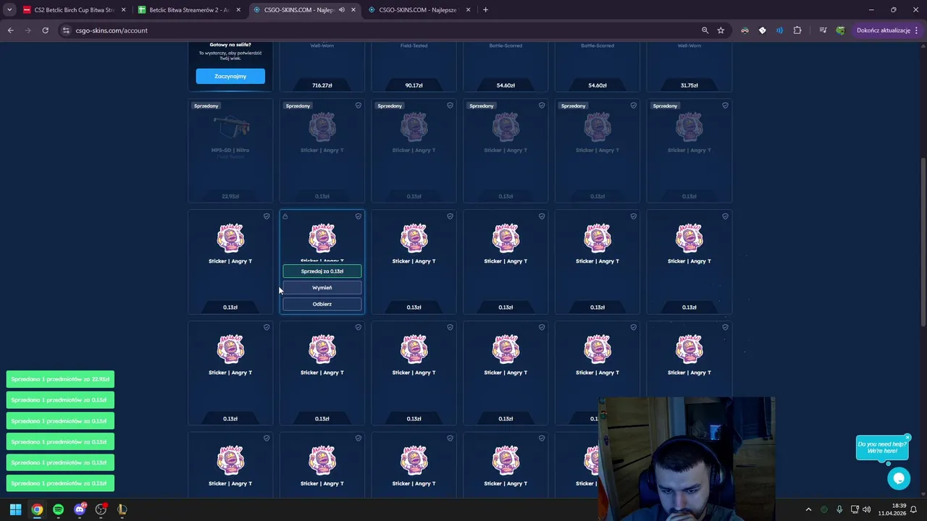Click the Dokończ aktualizację update button
The image size is (927, 521).
click(883, 30)
